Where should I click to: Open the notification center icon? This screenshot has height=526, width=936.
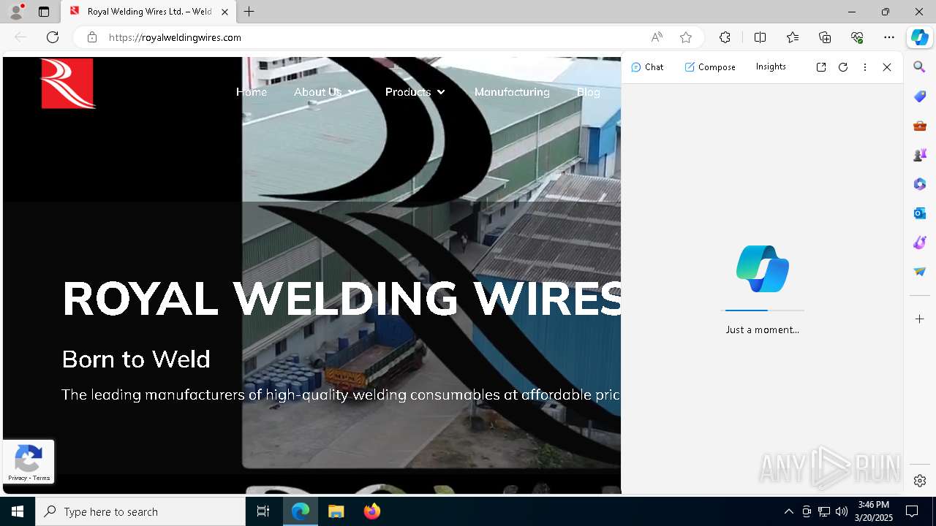[x=912, y=511]
